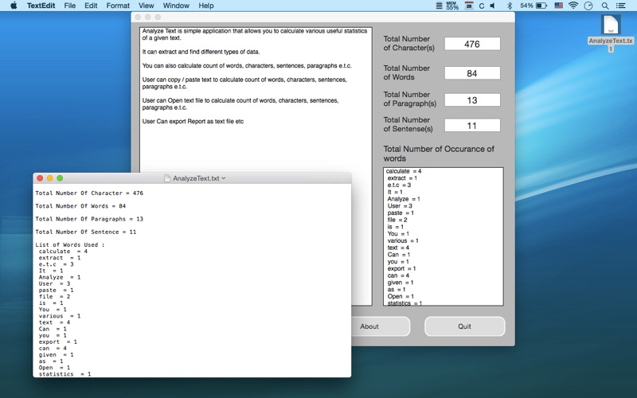Click 'export = 1' in the occurrence list

click(401, 268)
